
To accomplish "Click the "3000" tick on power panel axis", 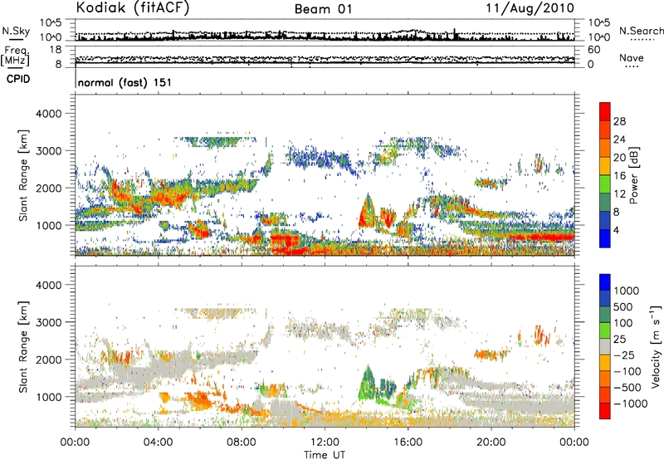I will click(48, 151).
